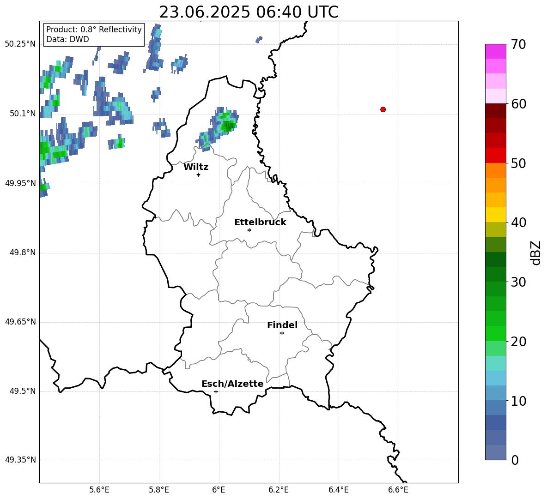This screenshot has width=547, height=499.
Task: Click the 30 tick on colorbar
Action: click(518, 282)
